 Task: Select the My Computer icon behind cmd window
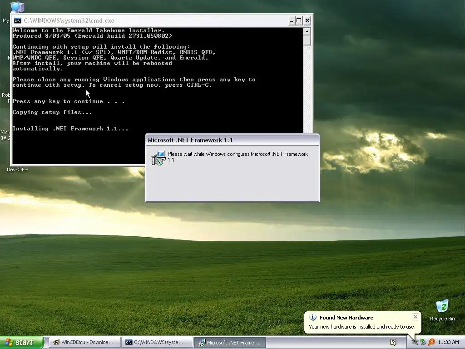[x=17, y=7]
